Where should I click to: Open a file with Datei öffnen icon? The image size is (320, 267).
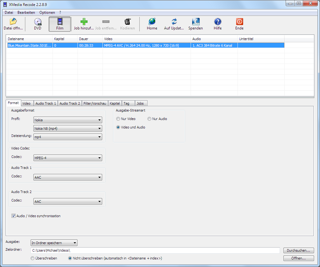[13, 22]
